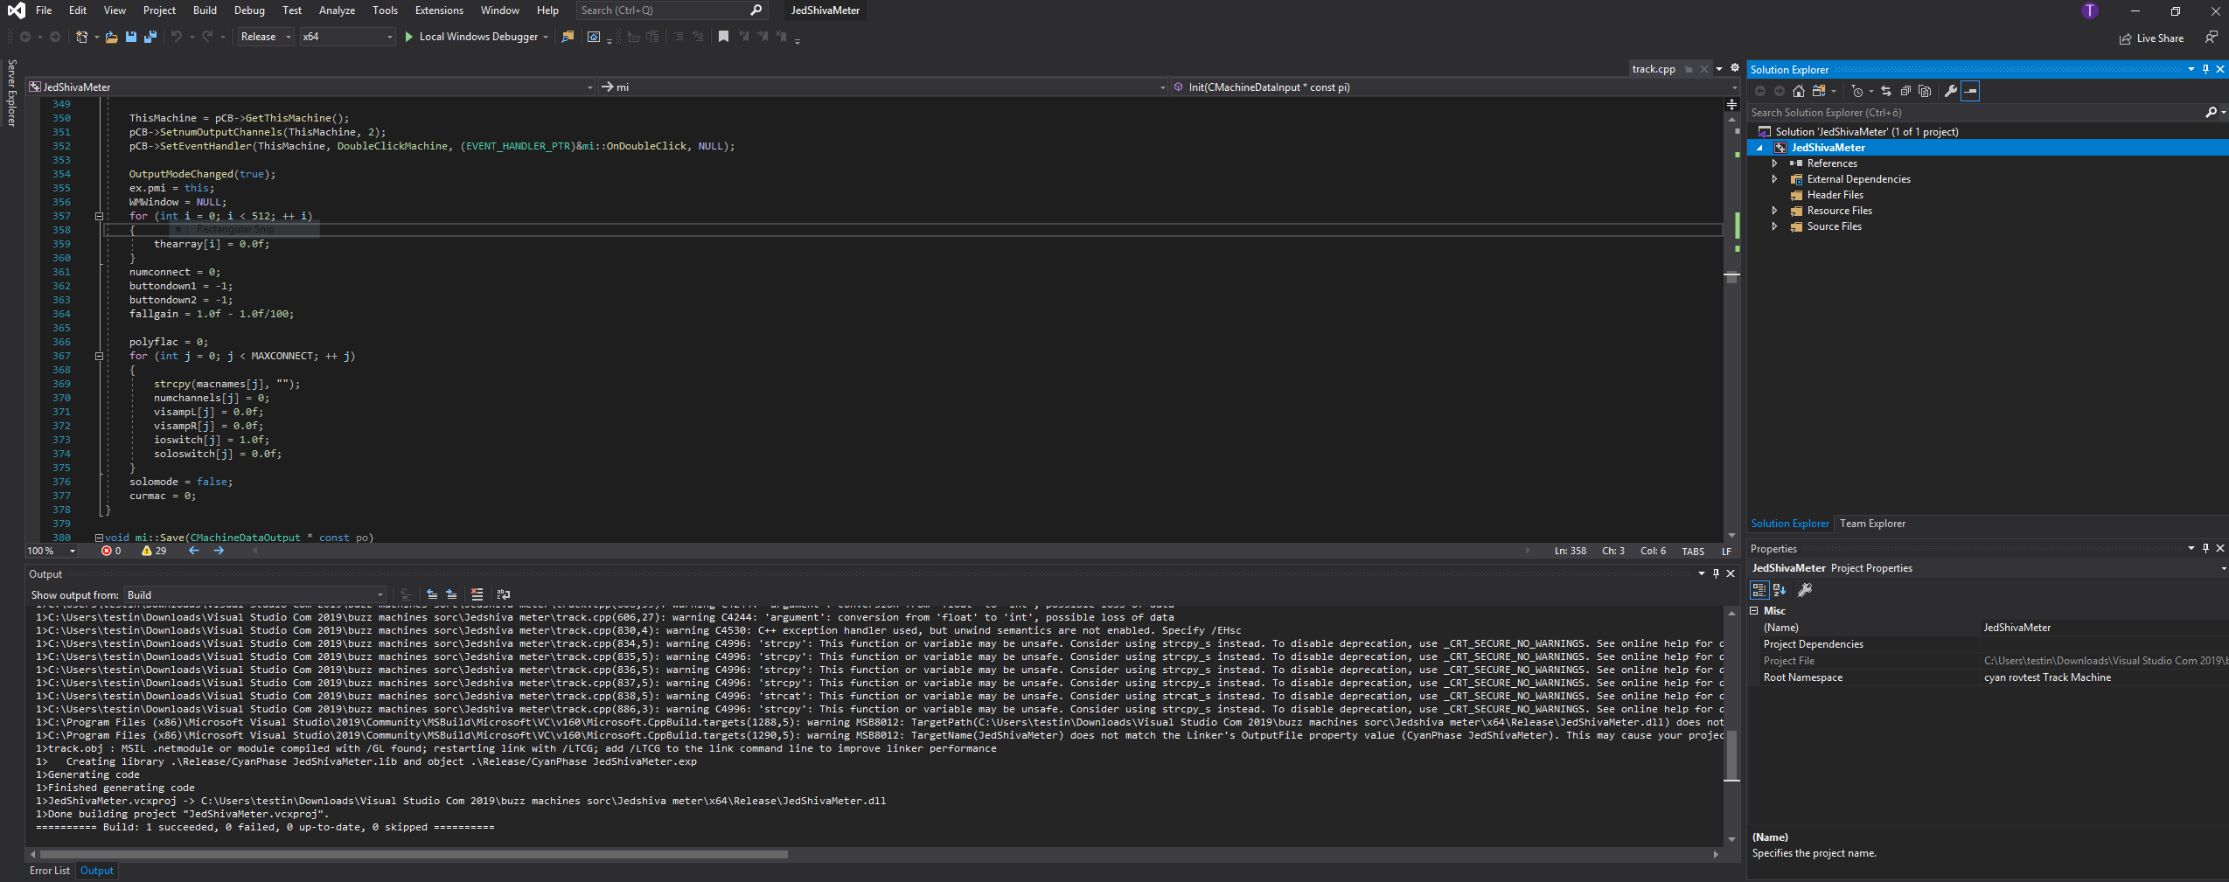The height and width of the screenshot is (882, 2229).
Task: Click the split editor handle above the scrollbar
Action: pyautogui.click(x=1731, y=105)
